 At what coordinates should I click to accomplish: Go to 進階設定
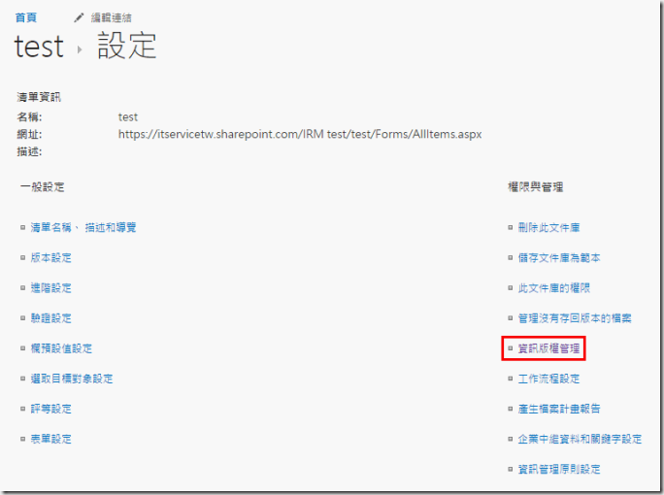click(50, 288)
